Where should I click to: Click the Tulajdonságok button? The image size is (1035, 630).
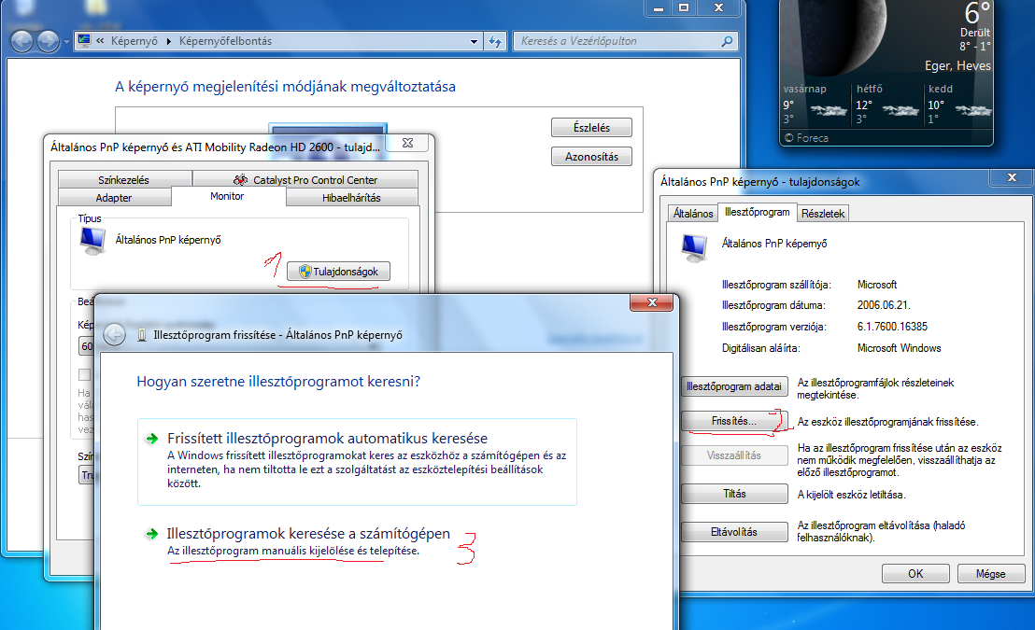339,271
